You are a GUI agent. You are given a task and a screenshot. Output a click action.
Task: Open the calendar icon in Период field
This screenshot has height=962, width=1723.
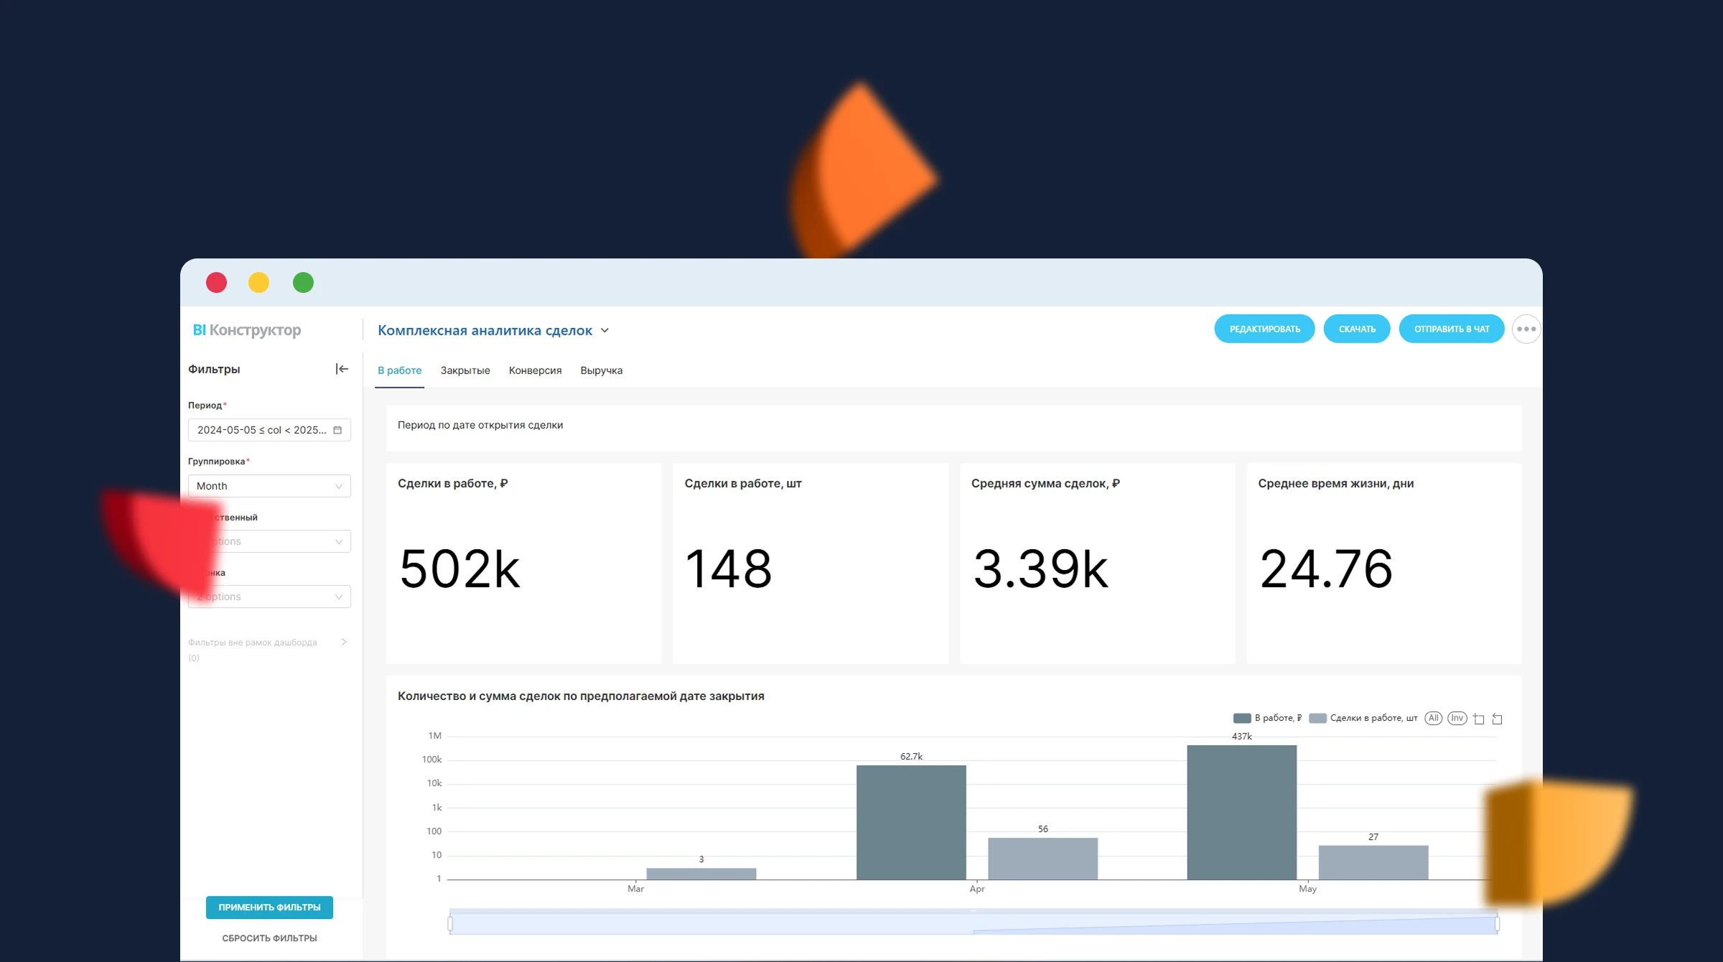[x=337, y=430]
